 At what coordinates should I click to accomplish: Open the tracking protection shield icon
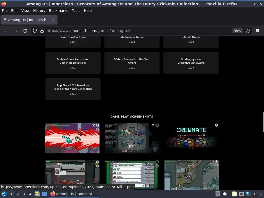pyautogui.click(x=35, y=31)
